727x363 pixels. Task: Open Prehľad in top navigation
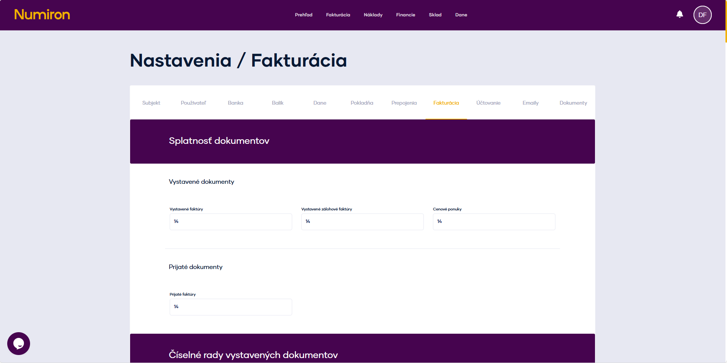[x=304, y=15]
